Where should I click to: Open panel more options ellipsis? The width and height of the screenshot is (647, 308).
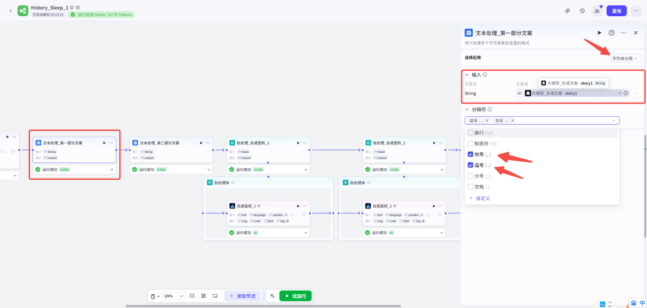tap(624, 32)
